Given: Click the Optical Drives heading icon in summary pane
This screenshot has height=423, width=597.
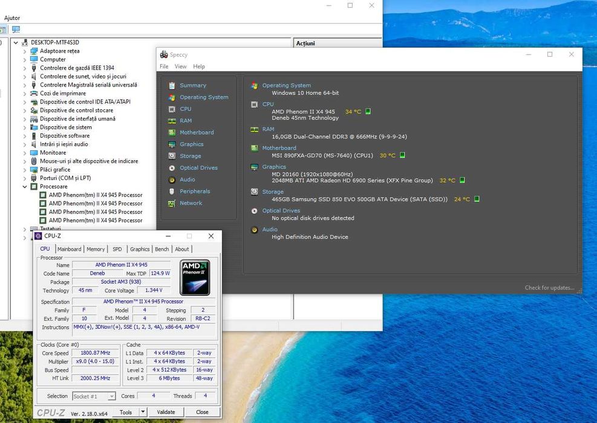Looking at the screenshot, I should [x=254, y=211].
